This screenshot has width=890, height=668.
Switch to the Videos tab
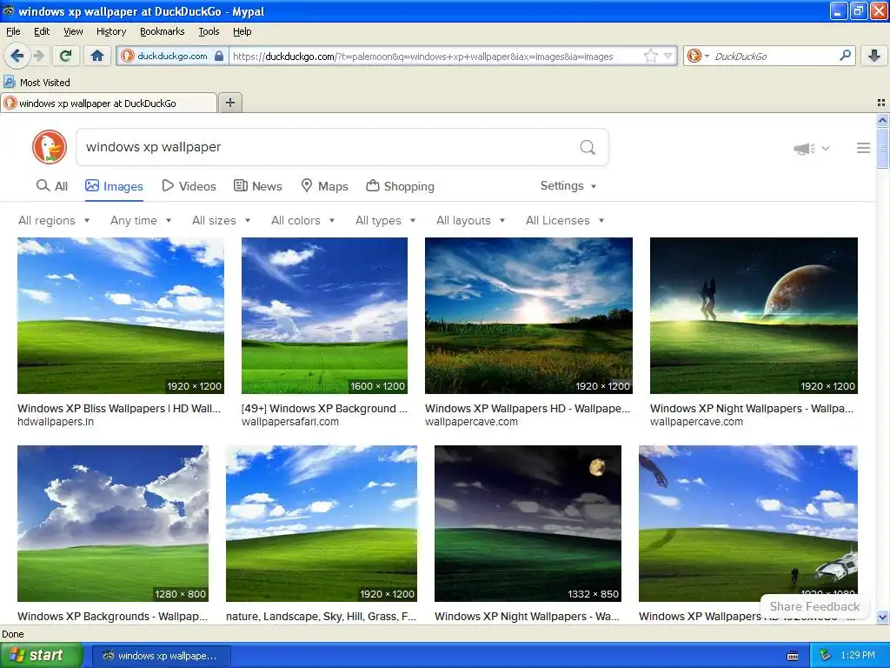coord(189,186)
